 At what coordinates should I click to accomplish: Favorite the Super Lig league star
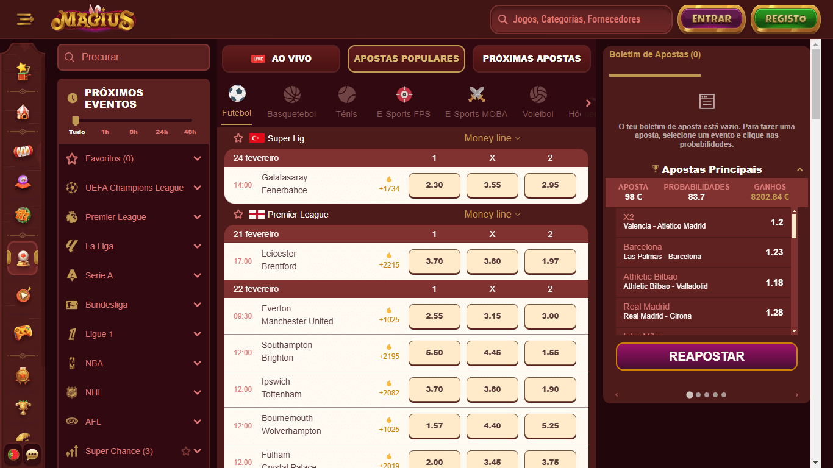237,138
